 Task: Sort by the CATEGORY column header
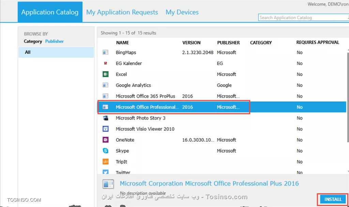(x=261, y=42)
